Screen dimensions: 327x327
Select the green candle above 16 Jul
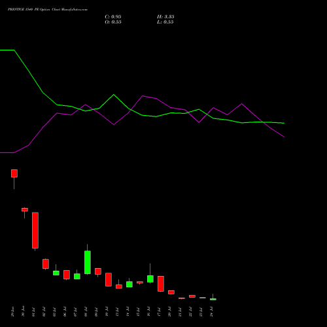click(150, 279)
